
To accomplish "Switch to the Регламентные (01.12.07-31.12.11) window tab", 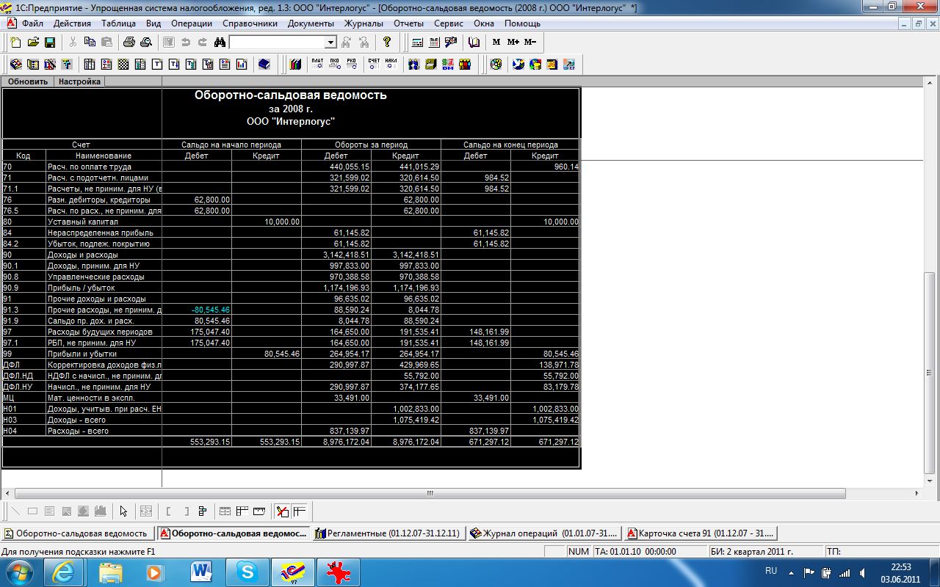I will click(390, 533).
